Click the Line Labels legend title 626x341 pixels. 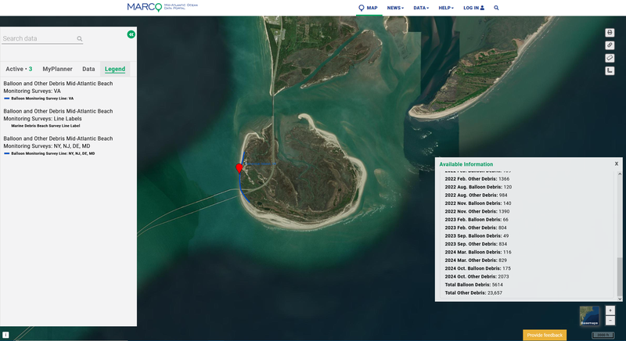58,115
